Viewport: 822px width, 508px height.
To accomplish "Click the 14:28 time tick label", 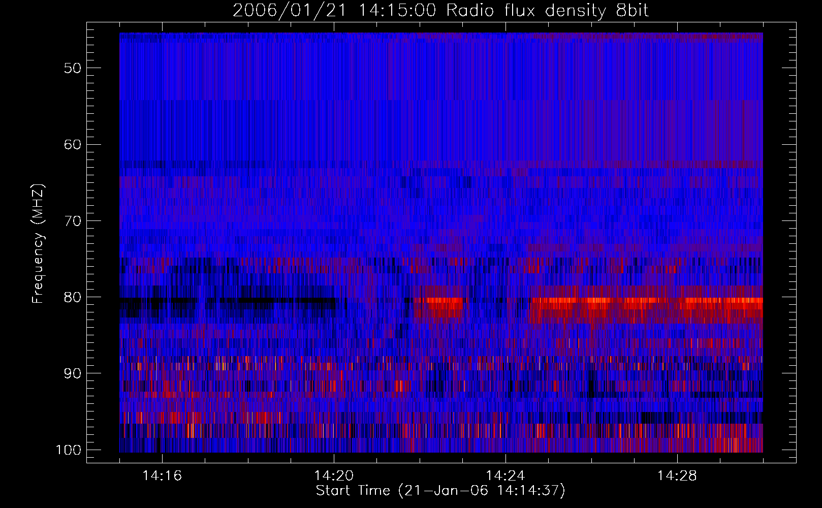I will [x=677, y=476].
